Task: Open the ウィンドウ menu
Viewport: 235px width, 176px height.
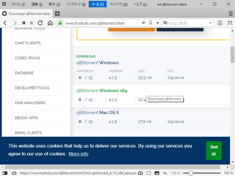Action: (119, 4)
